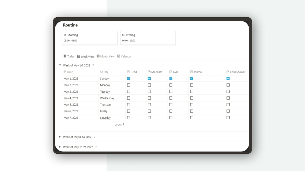Uncheck Meditate for Sunday May 1
This screenshot has width=305, height=171.
(x=149, y=78)
